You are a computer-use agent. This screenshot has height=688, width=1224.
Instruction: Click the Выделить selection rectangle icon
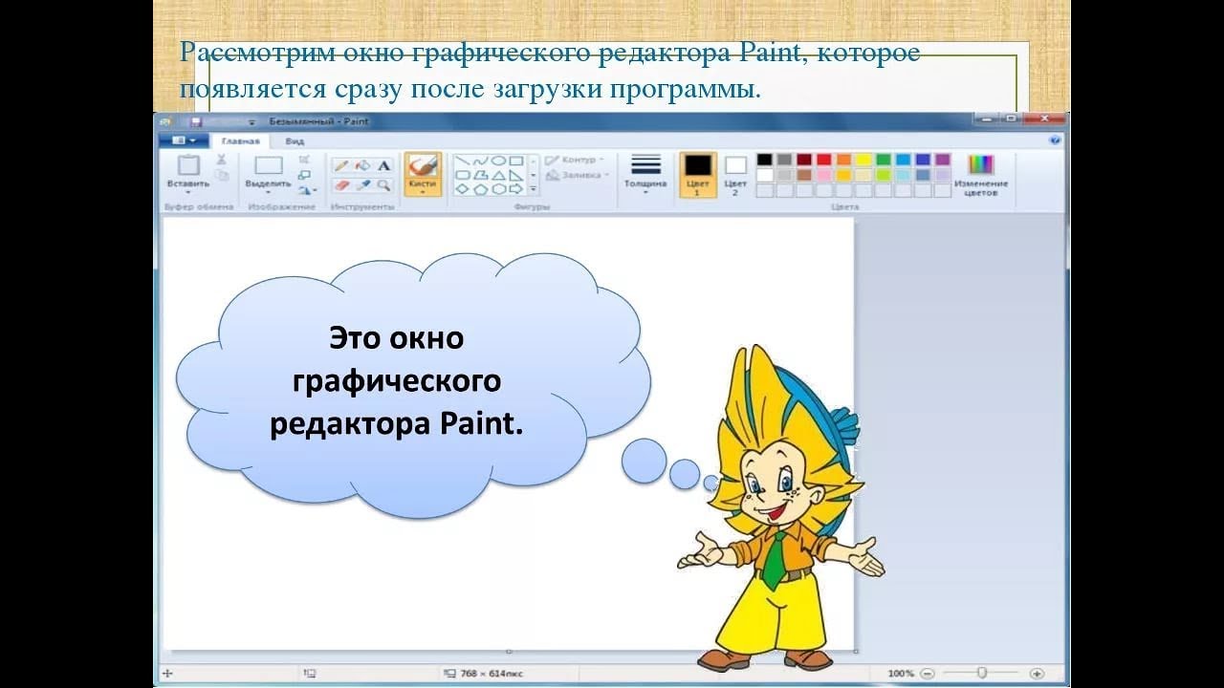click(269, 164)
